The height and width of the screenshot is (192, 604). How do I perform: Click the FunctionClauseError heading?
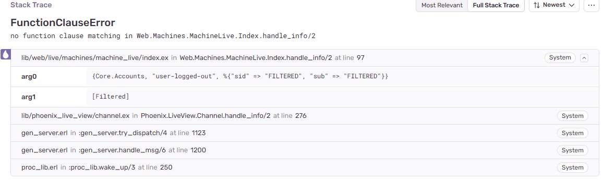tap(63, 22)
